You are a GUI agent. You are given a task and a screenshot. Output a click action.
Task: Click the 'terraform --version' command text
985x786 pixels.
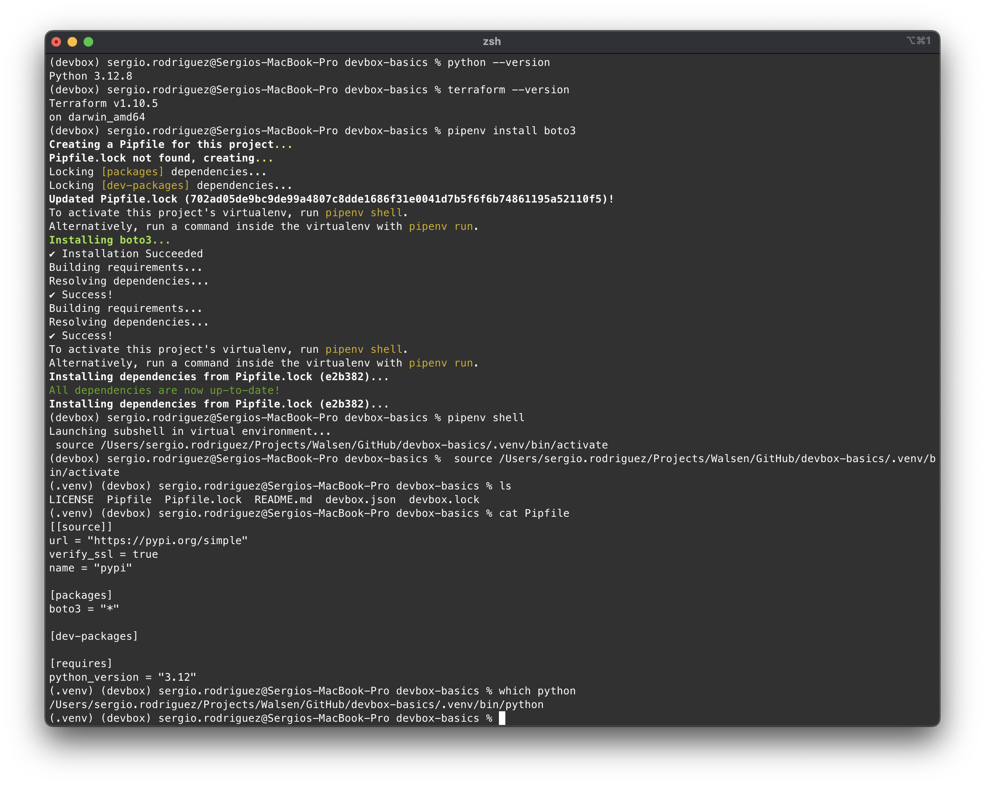[x=508, y=90]
